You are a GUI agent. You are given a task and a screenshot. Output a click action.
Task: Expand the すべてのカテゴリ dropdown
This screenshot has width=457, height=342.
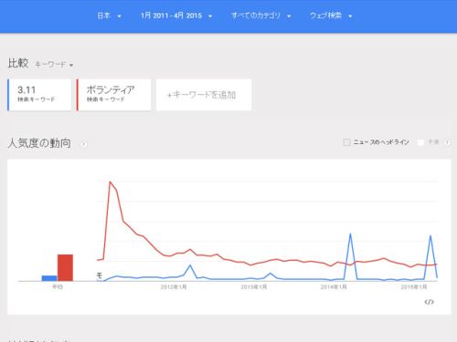(260, 16)
